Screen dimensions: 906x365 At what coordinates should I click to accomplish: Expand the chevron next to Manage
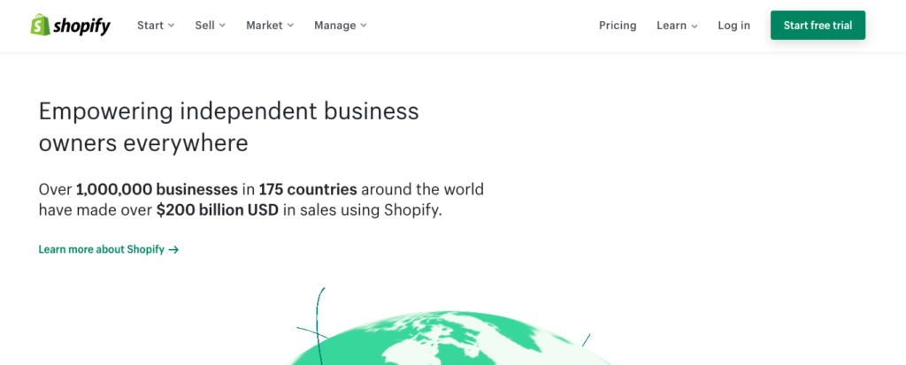364,26
